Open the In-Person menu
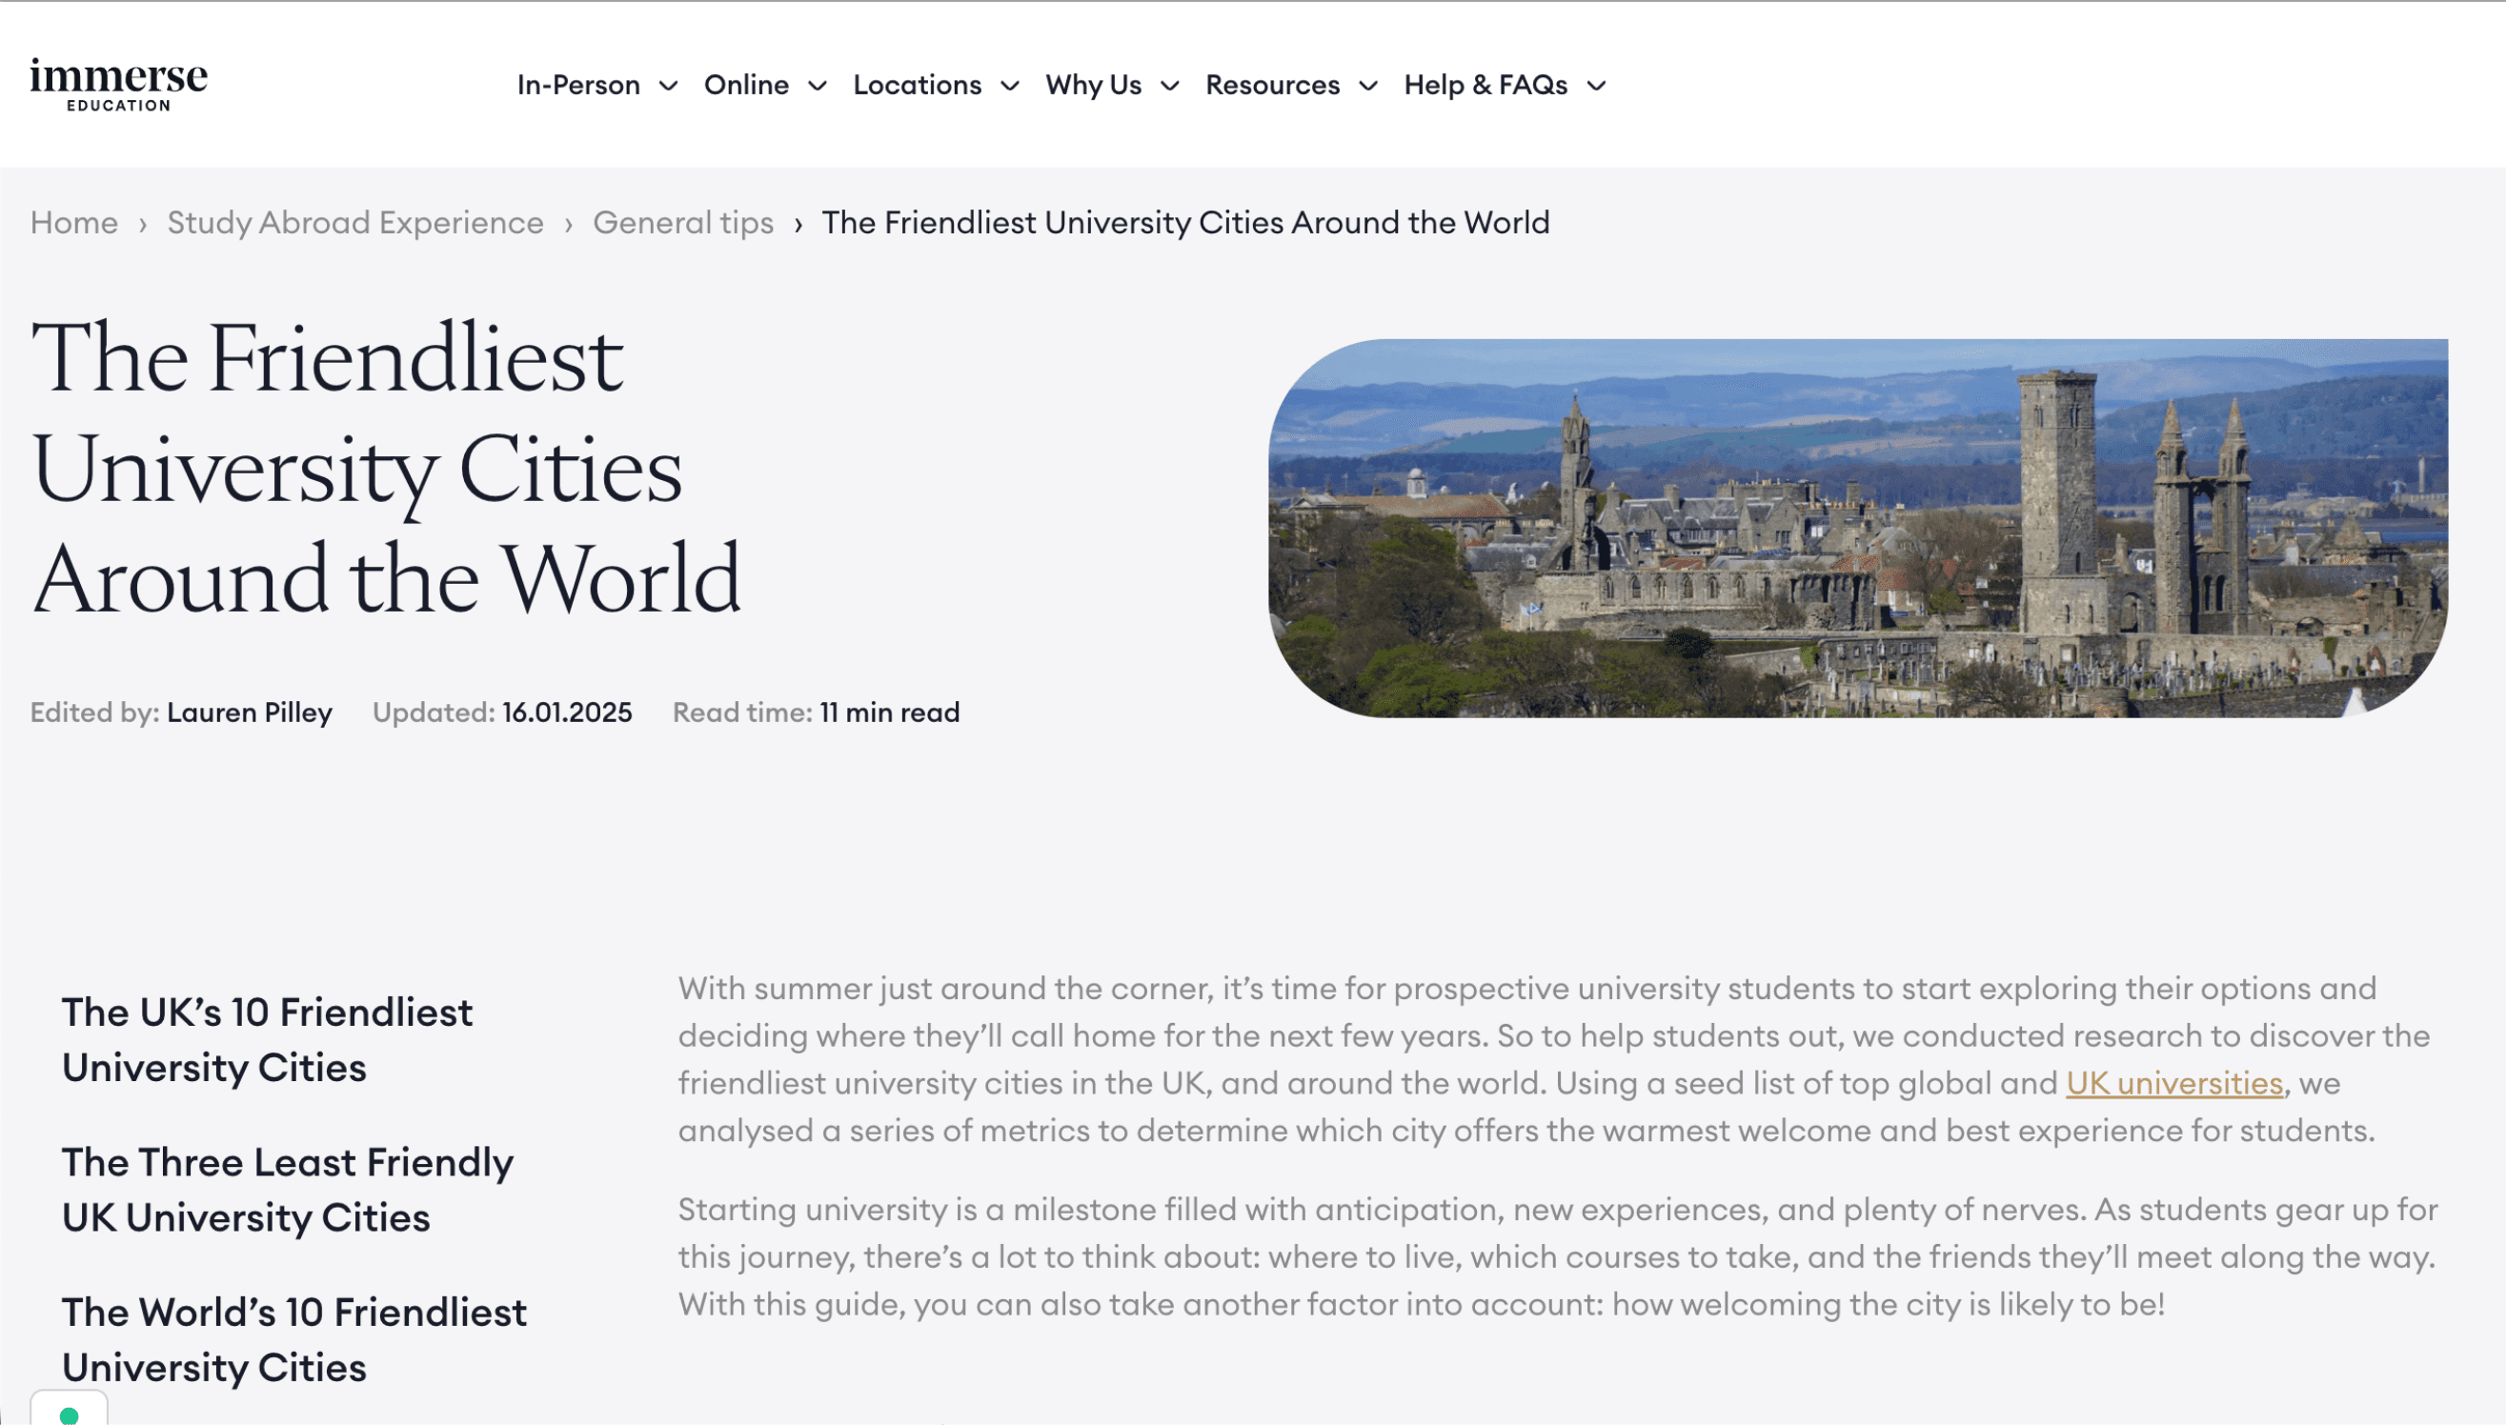The width and height of the screenshot is (2506, 1425). (x=578, y=85)
